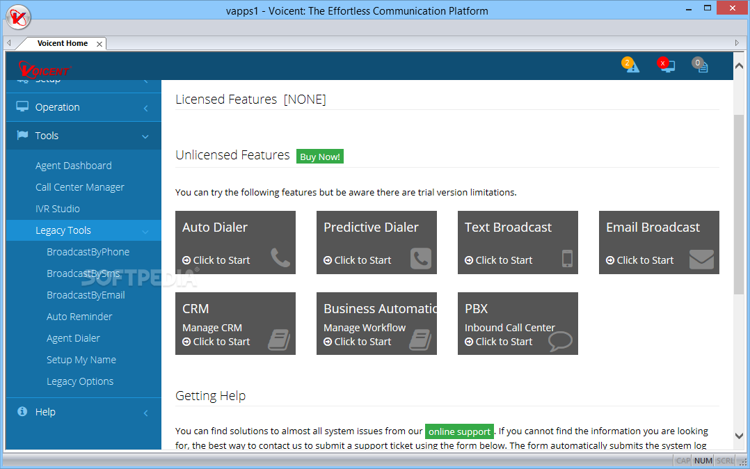
Task: Click the flag icon next to Tools
Action: click(22, 135)
